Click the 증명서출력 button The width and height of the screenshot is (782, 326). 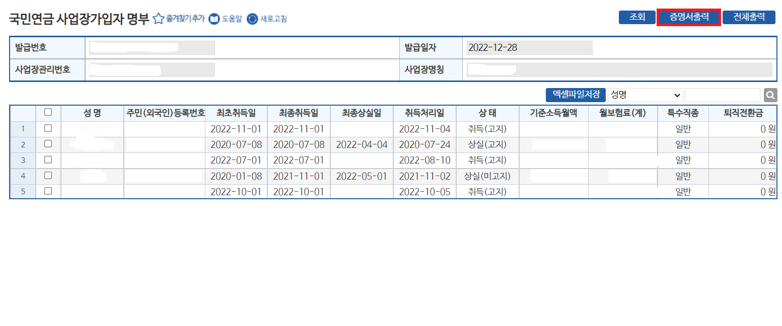[689, 17]
